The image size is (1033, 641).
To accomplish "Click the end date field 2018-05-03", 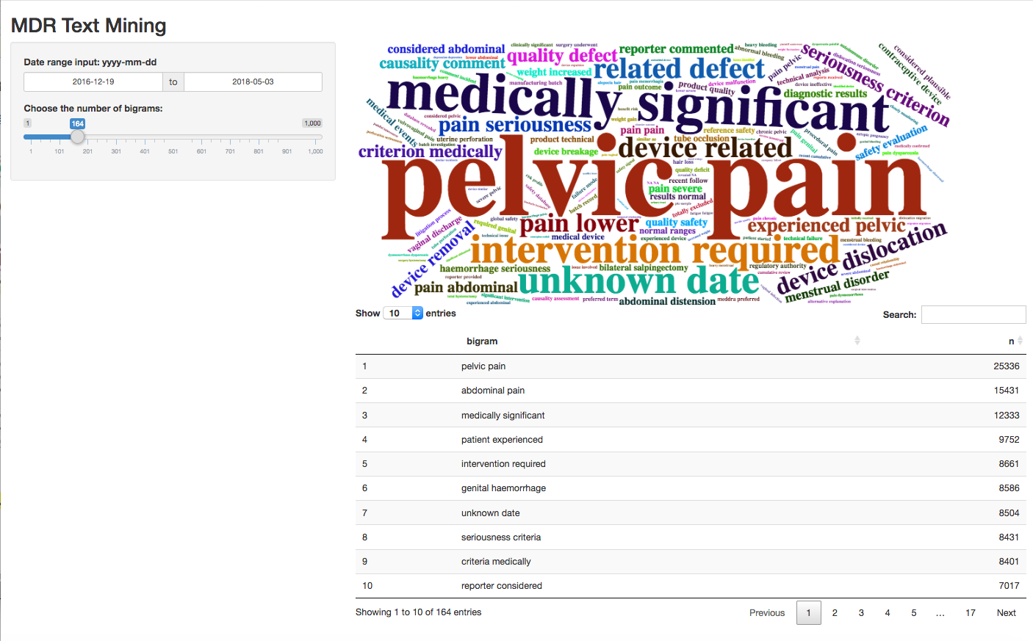I will click(253, 82).
